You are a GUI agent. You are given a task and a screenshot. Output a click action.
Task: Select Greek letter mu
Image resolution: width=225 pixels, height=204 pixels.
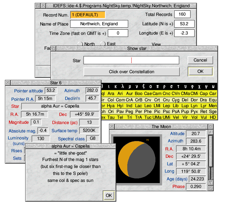(130, 86)
